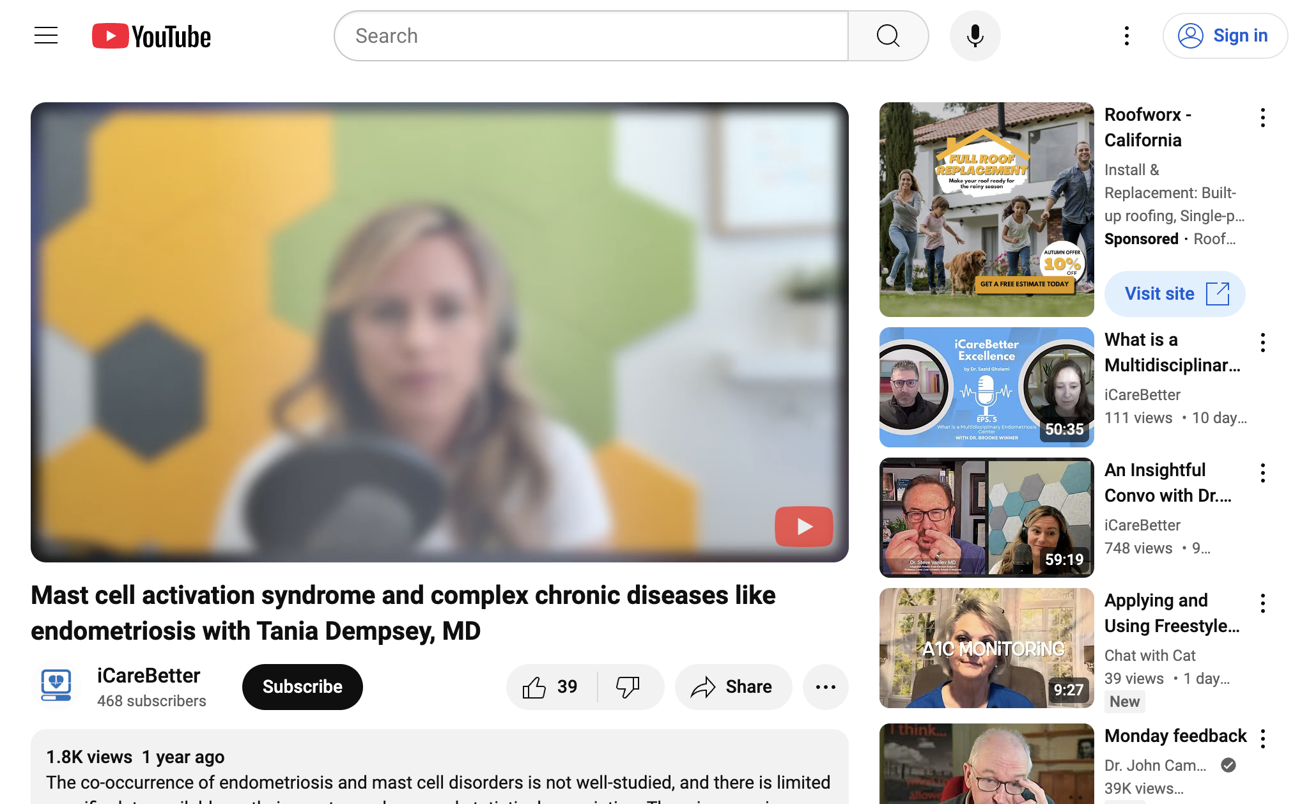The width and height of the screenshot is (1309, 804).
Task: Click the search magnifier button
Action: tap(888, 36)
